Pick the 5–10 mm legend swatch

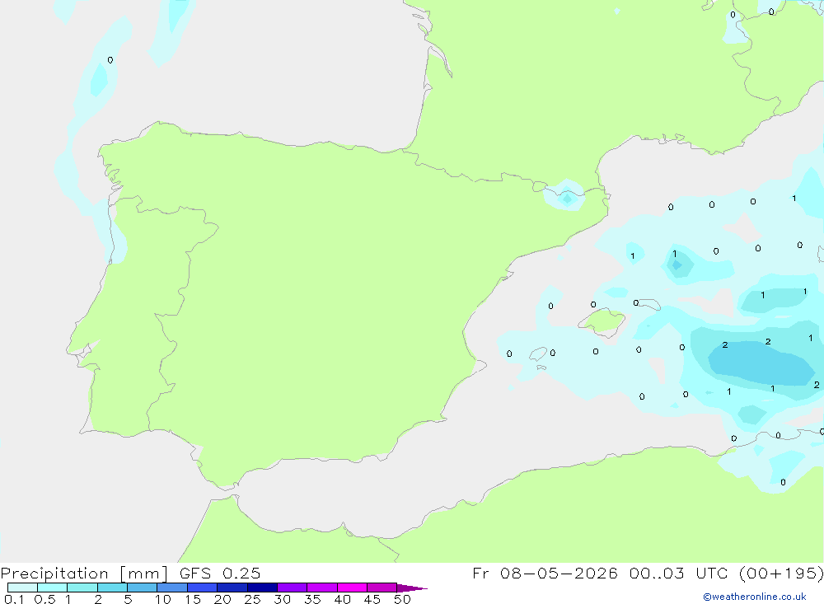point(143,588)
